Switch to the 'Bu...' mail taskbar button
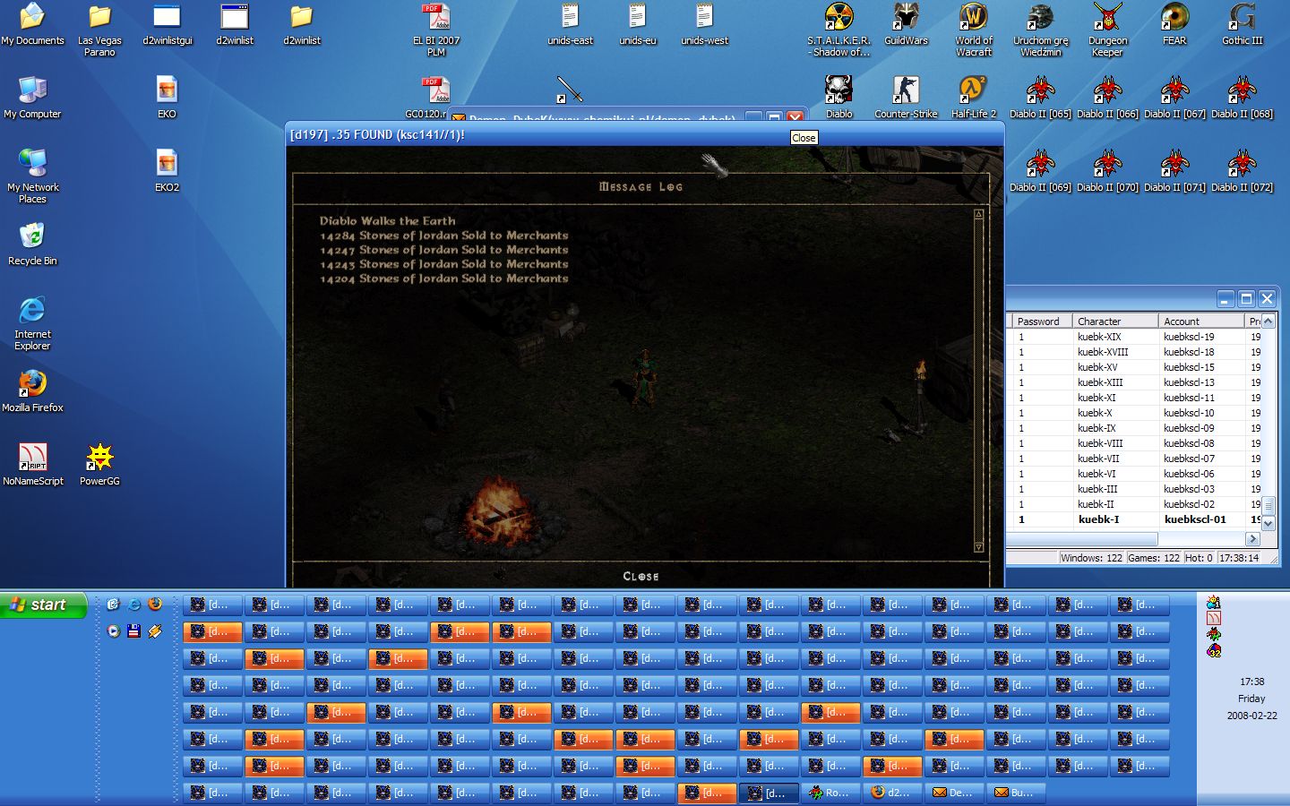Screen dimensions: 1290x806 pos(1016,793)
